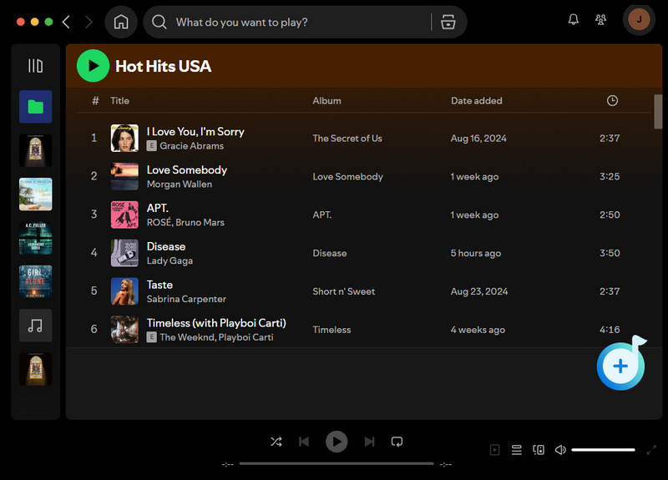Open the Sabrina Carpenter artist link
Image resolution: width=668 pixels, height=480 pixels.
(186, 300)
